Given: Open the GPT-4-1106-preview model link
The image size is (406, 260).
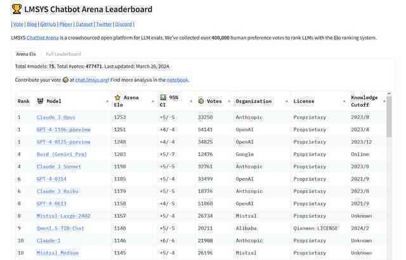Looking at the screenshot, I should 63,129.
